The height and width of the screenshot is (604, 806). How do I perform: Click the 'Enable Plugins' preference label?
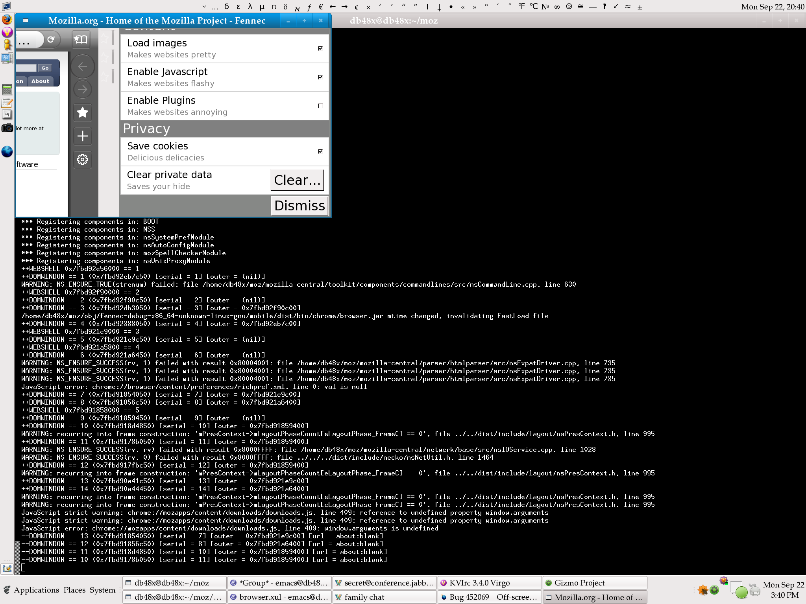point(161,100)
